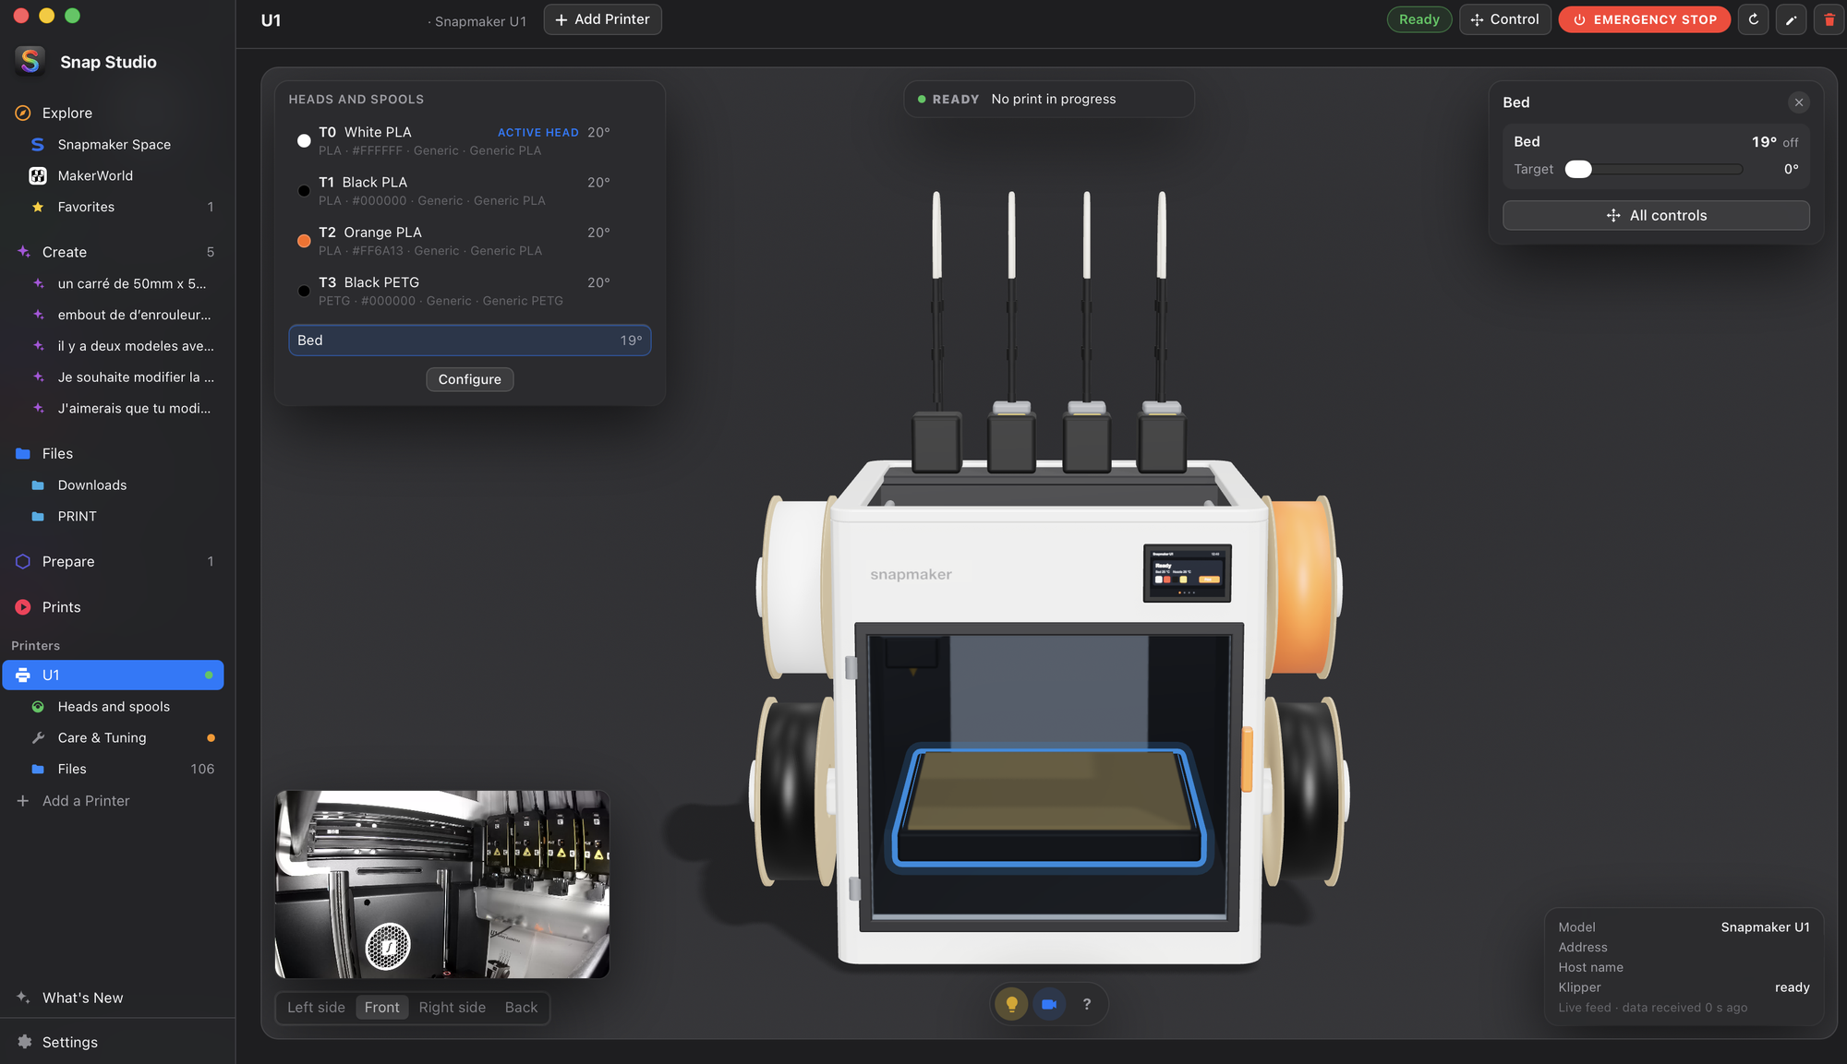Viewport: 1847px width, 1064px height.
Task: Toggle the light bulb icon below printer
Action: point(1011,1004)
